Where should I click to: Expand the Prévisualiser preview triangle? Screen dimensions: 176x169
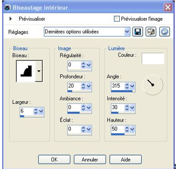click(10, 19)
